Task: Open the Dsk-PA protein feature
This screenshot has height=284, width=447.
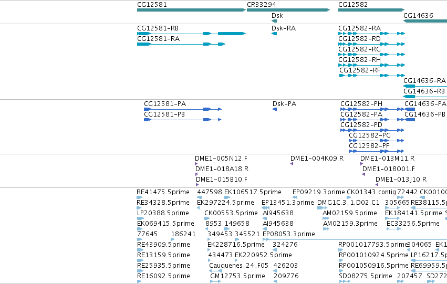Action: pyautogui.click(x=275, y=109)
